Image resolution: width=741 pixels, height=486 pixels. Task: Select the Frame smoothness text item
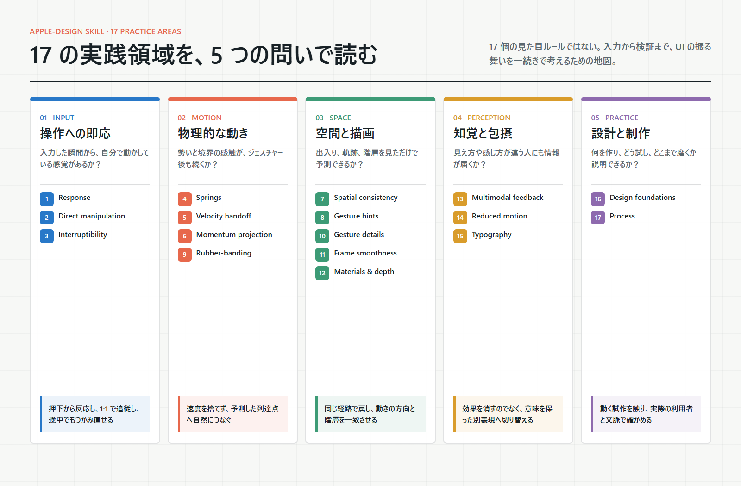[x=365, y=253]
